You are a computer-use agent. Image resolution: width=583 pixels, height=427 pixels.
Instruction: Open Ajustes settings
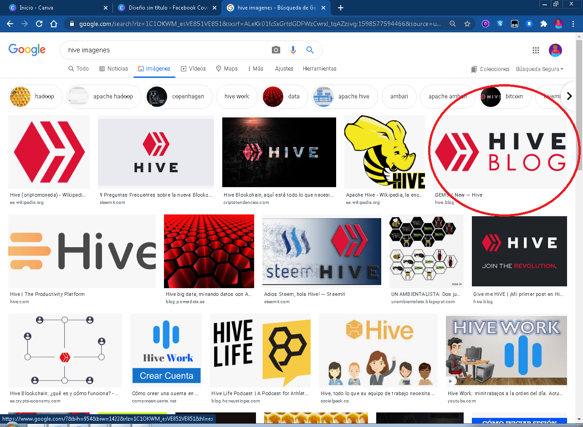[284, 69]
